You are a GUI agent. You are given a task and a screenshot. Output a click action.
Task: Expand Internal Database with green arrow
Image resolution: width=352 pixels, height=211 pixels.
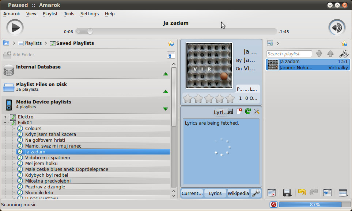click(166, 74)
